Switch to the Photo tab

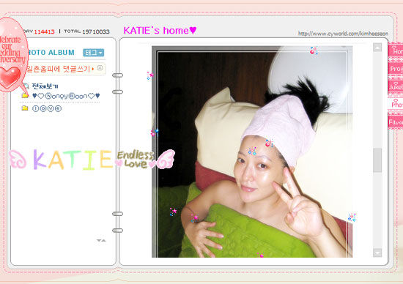coord(396,104)
